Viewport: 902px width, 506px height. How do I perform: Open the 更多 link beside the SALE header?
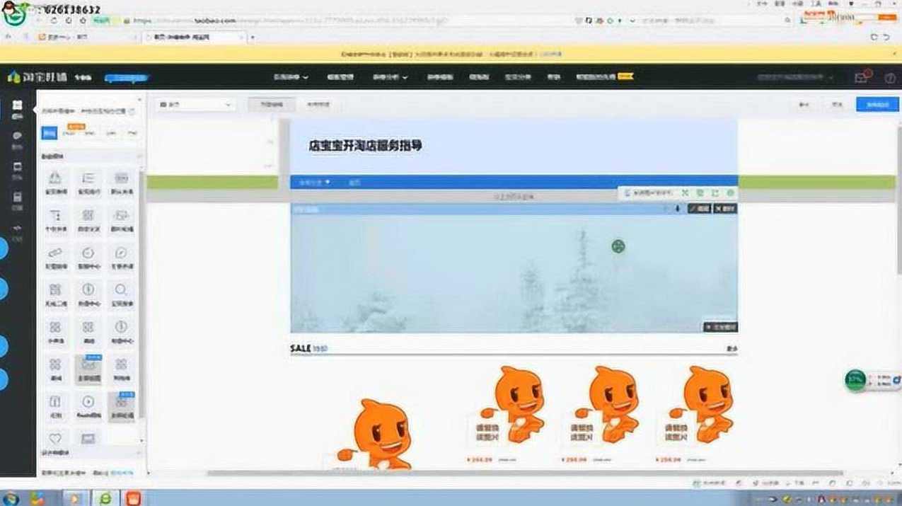click(732, 348)
